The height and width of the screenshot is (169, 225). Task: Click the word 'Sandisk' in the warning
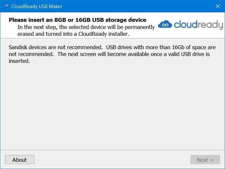18,47
